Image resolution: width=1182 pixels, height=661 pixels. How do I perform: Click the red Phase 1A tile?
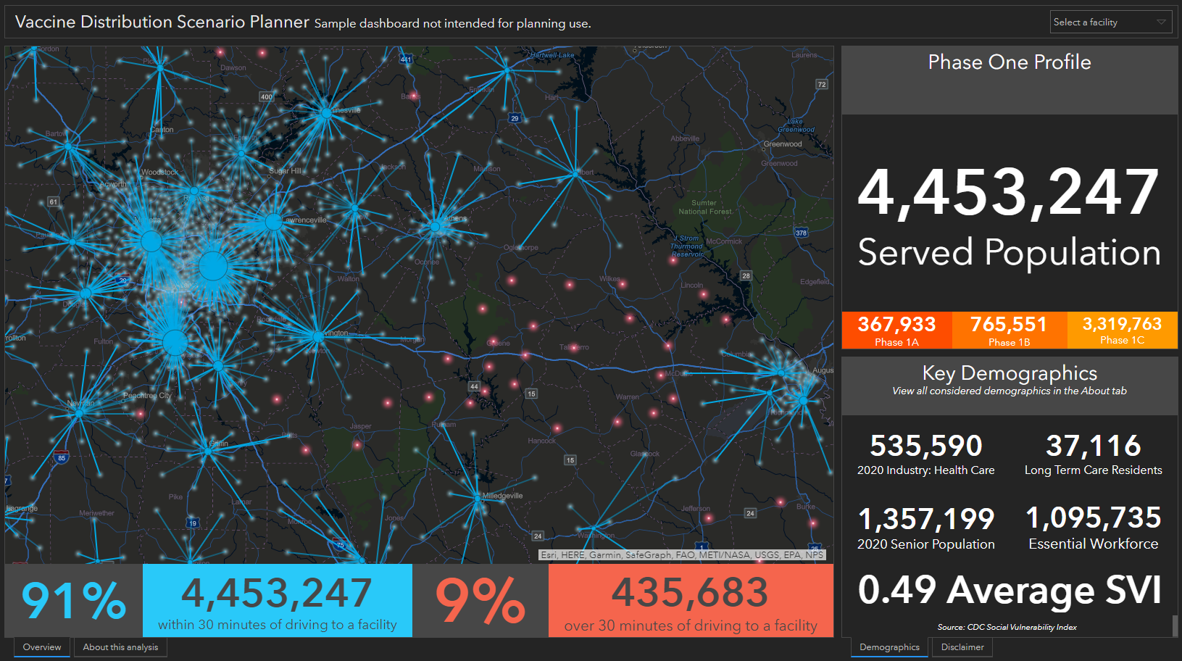click(896, 330)
